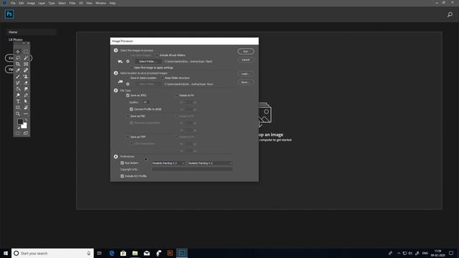Select the Eyedropper tool
Screen dimensions: 459x258
tap(18, 70)
